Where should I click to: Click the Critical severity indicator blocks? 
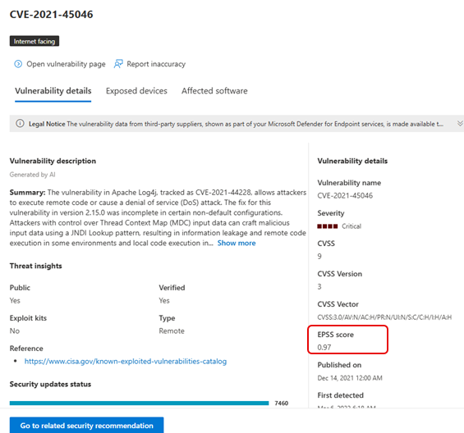[x=328, y=226]
